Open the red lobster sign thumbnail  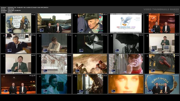tap(162, 64)
